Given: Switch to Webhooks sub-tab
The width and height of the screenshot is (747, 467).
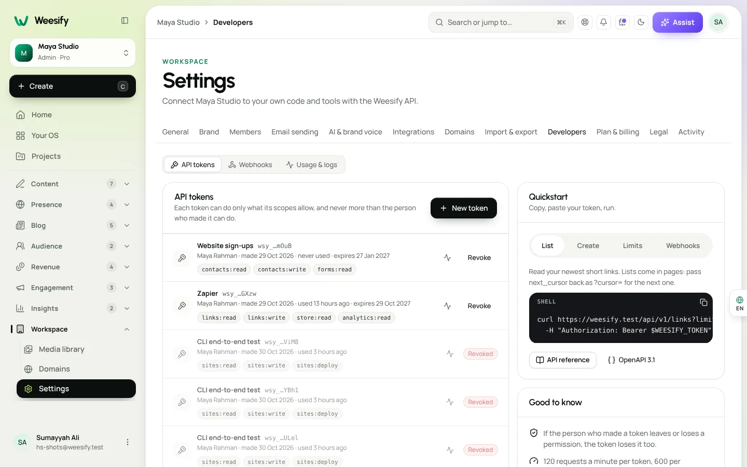Looking at the screenshot, I should click(251, 164).
